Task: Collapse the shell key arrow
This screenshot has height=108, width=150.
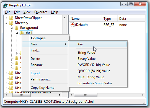Action: tap(17, 33)
